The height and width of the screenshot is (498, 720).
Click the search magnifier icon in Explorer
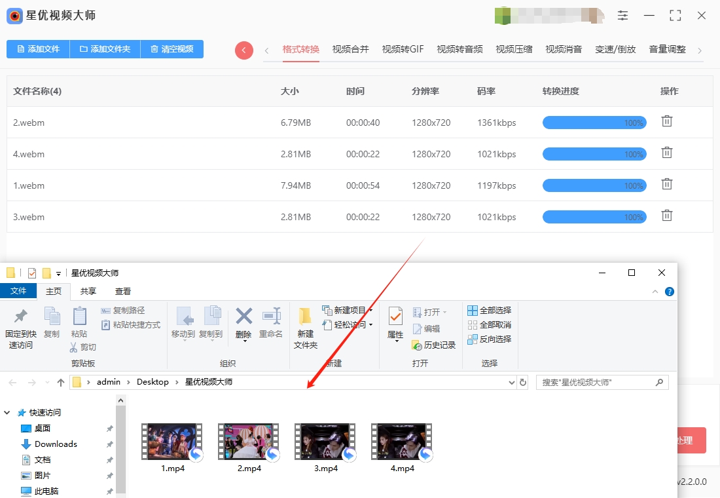coord(659,382)
